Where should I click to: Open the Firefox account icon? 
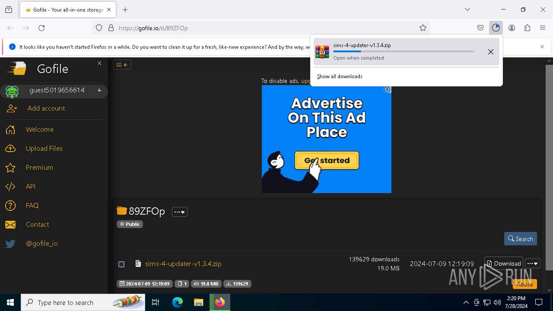(x=512, y=28)
